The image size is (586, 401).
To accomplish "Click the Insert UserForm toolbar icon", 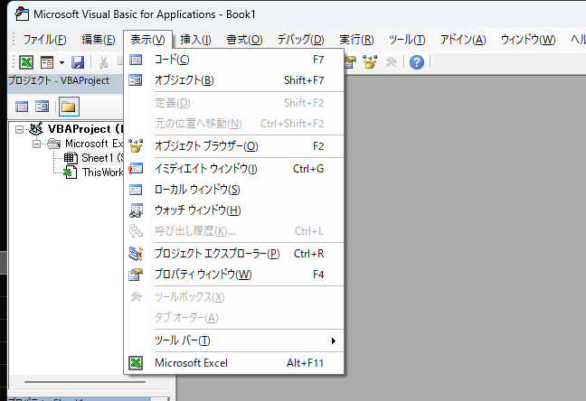I will (x=47, y=62).
